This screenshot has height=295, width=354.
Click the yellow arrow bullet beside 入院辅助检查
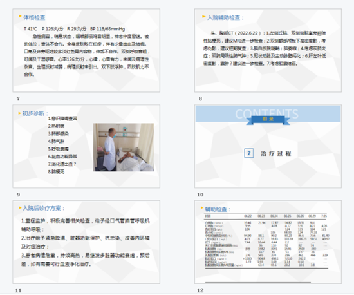click(x=203, y=17)
